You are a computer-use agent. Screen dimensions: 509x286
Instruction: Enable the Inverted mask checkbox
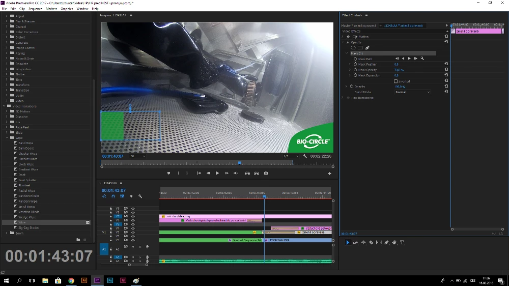[395, 81]
